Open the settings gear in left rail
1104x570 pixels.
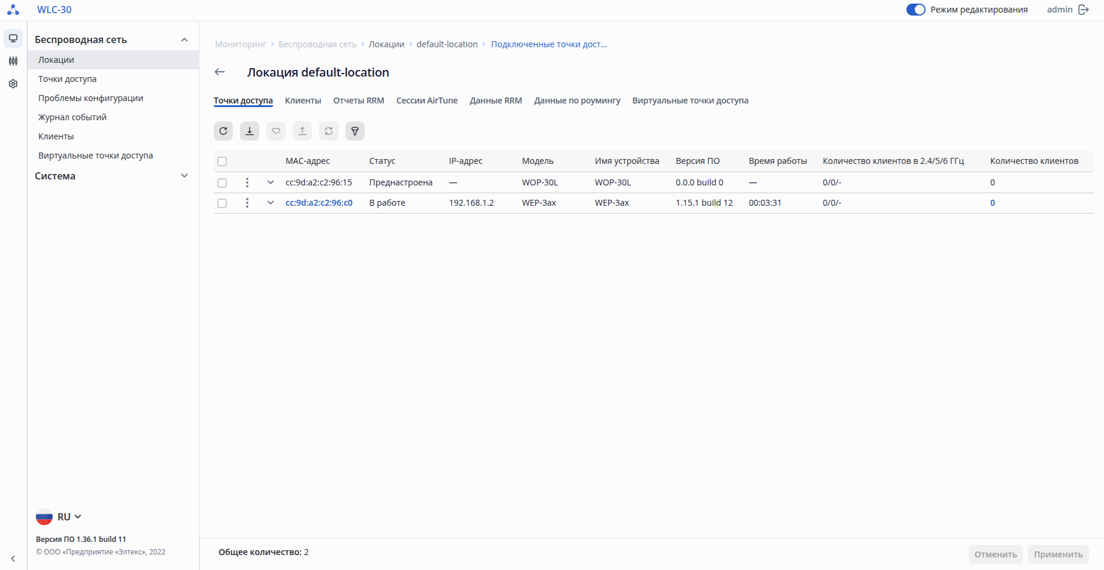coord(13,84)
